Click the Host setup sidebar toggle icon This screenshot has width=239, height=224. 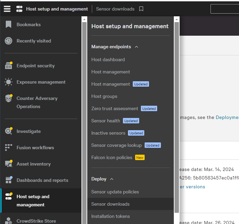(9, 196)
